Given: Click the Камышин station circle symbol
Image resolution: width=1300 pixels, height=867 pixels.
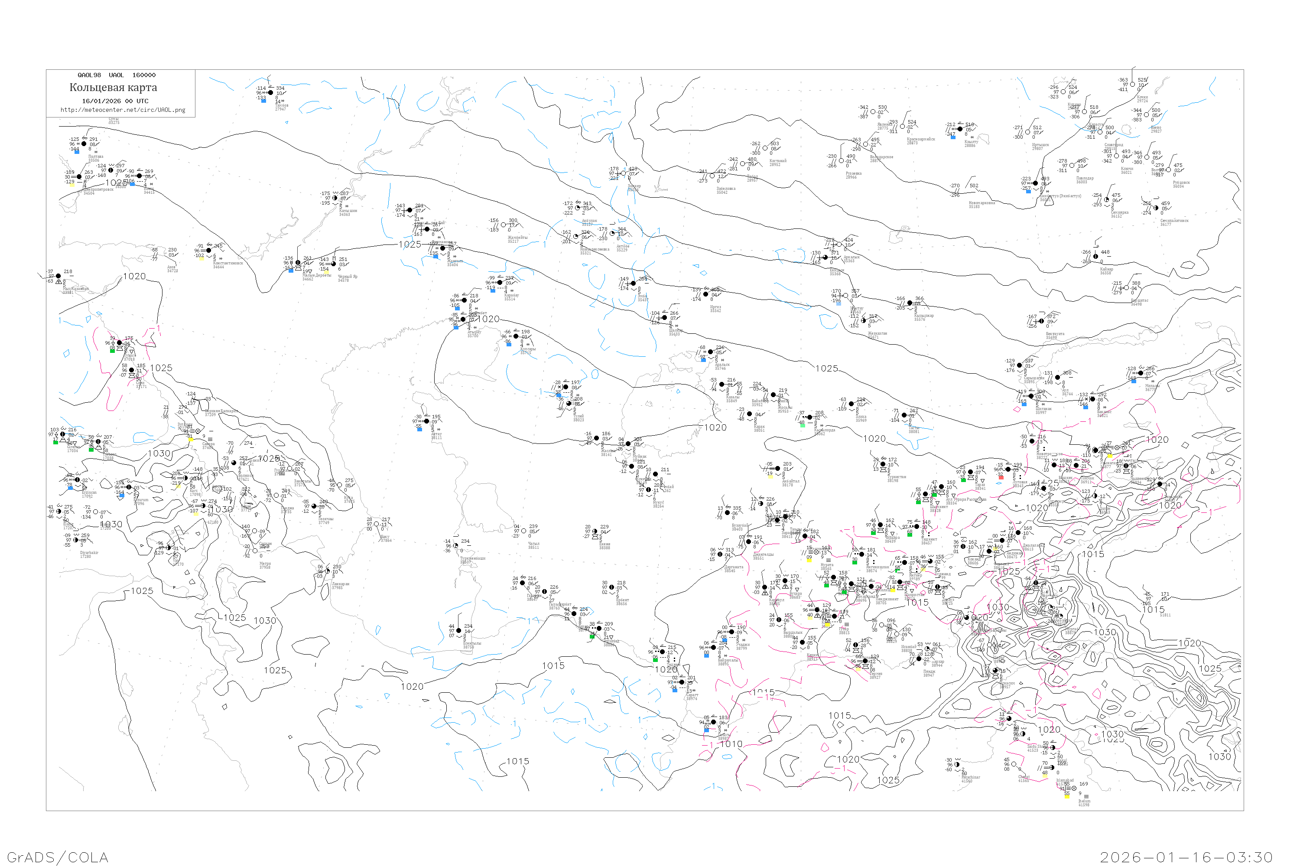Looking at the screenshot, I should click(x=335, y=198).
